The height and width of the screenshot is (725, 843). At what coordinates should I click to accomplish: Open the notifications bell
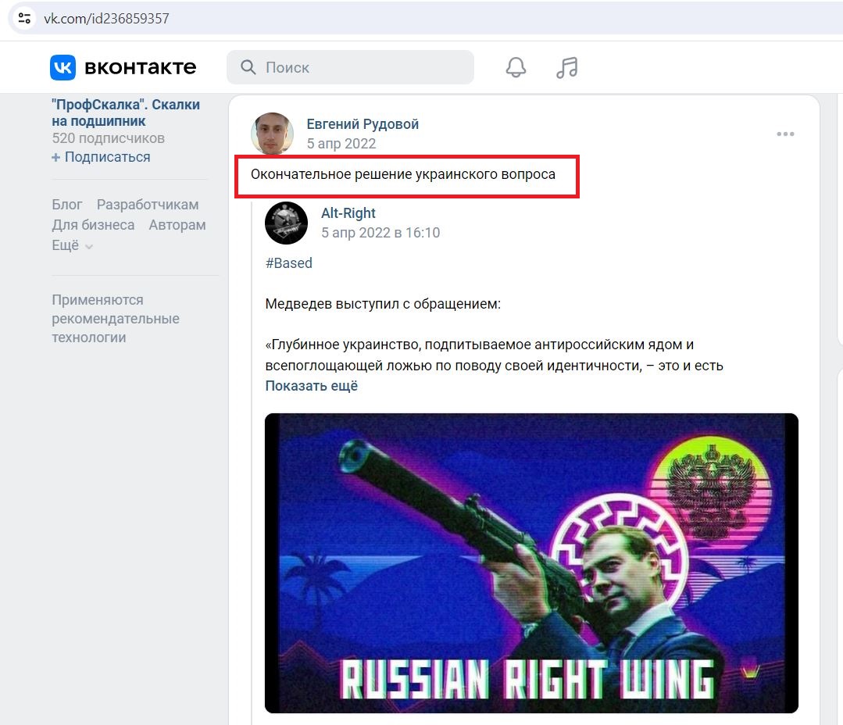[516, 67]
